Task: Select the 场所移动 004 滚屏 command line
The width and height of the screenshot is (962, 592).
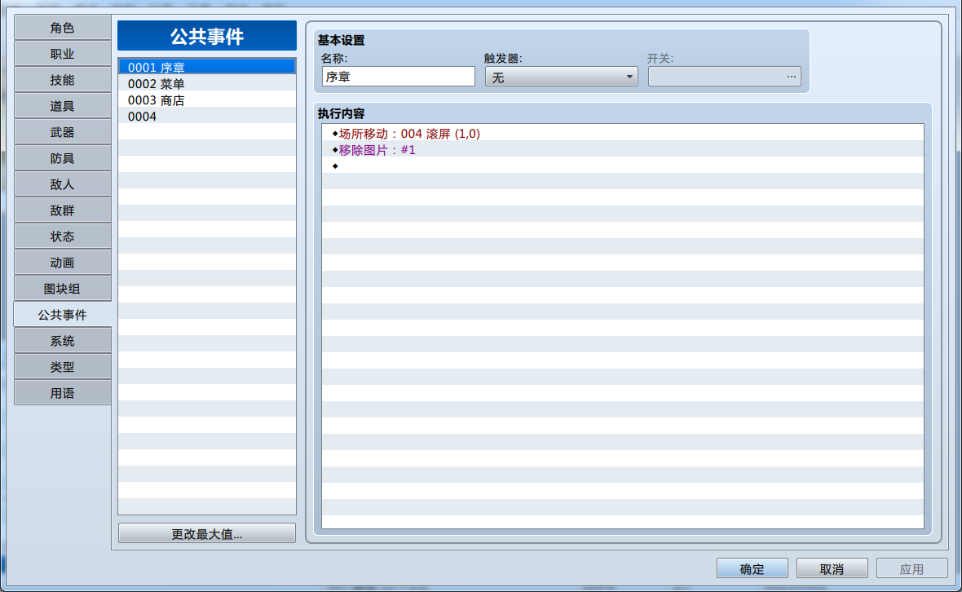Action: 623,133
